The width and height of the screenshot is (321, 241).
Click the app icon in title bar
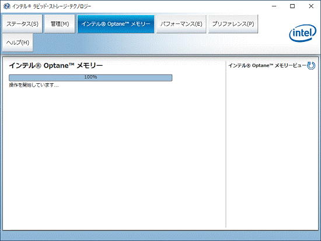(7, 6)
